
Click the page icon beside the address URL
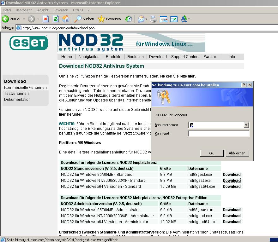coord(19,28)
